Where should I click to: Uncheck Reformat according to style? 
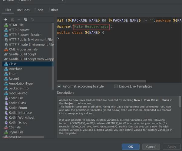tap(59, 86)
